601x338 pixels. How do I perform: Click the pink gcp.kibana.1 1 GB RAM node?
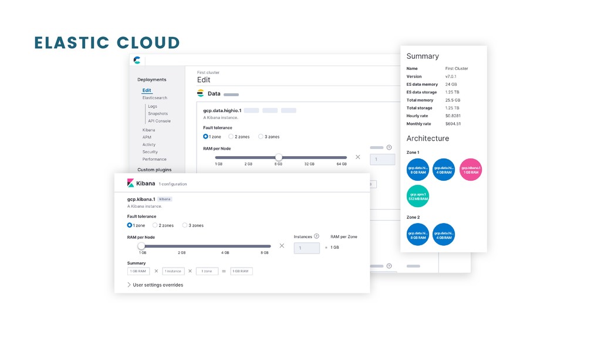pos(470,170)
